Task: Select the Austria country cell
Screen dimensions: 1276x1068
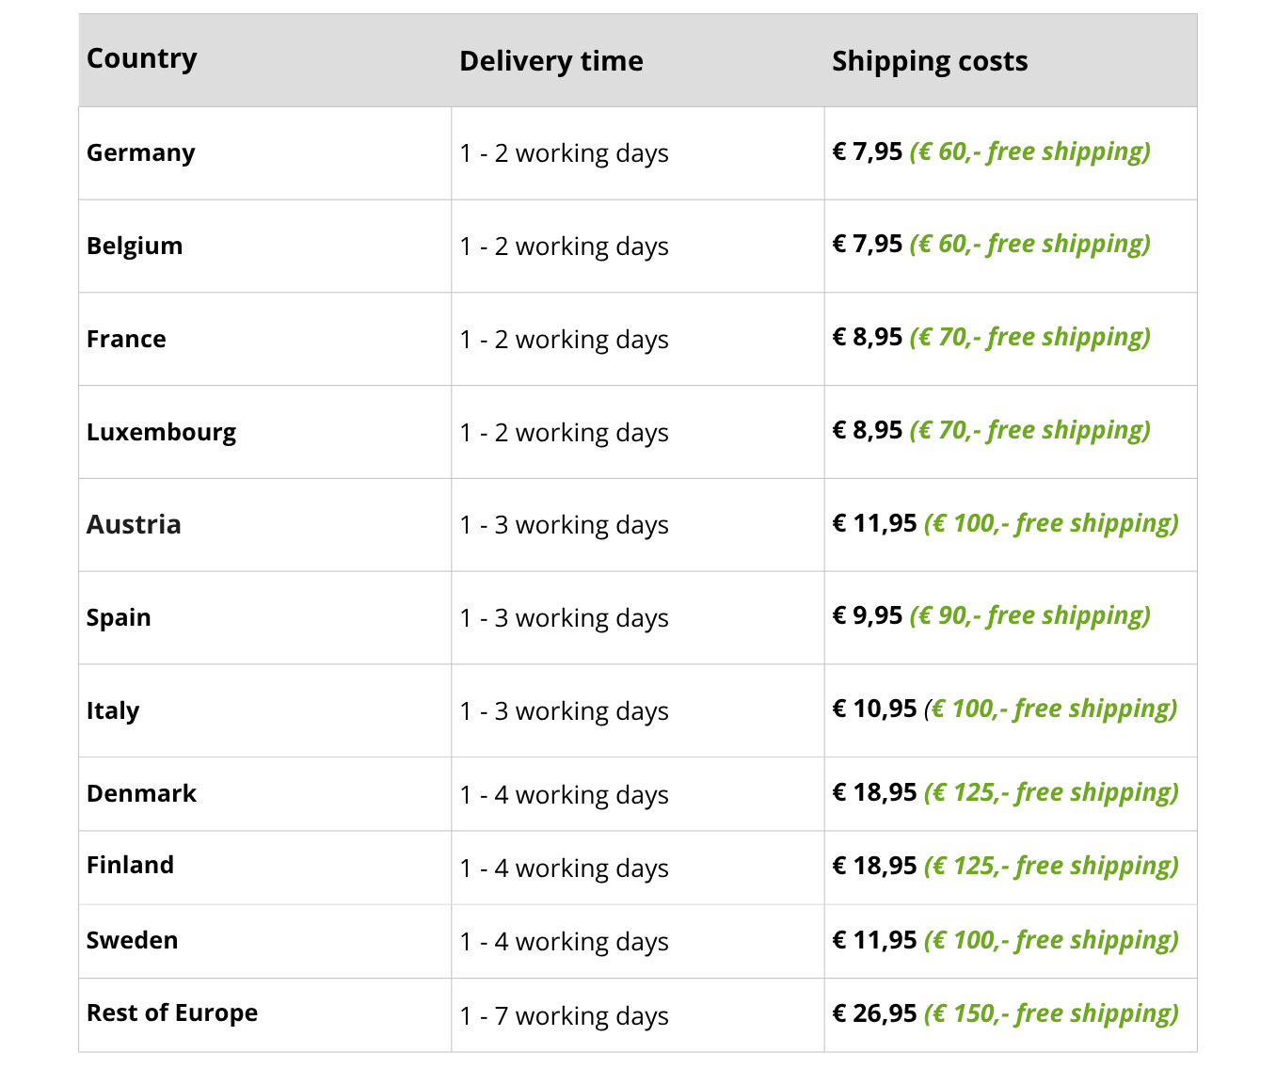Action: (134, 524)
